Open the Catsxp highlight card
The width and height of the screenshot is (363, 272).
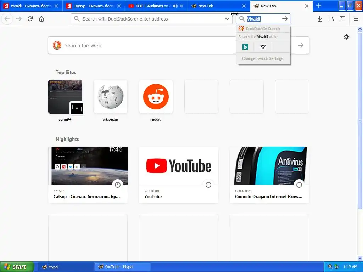pyautogui.click(x=88, y=175)
